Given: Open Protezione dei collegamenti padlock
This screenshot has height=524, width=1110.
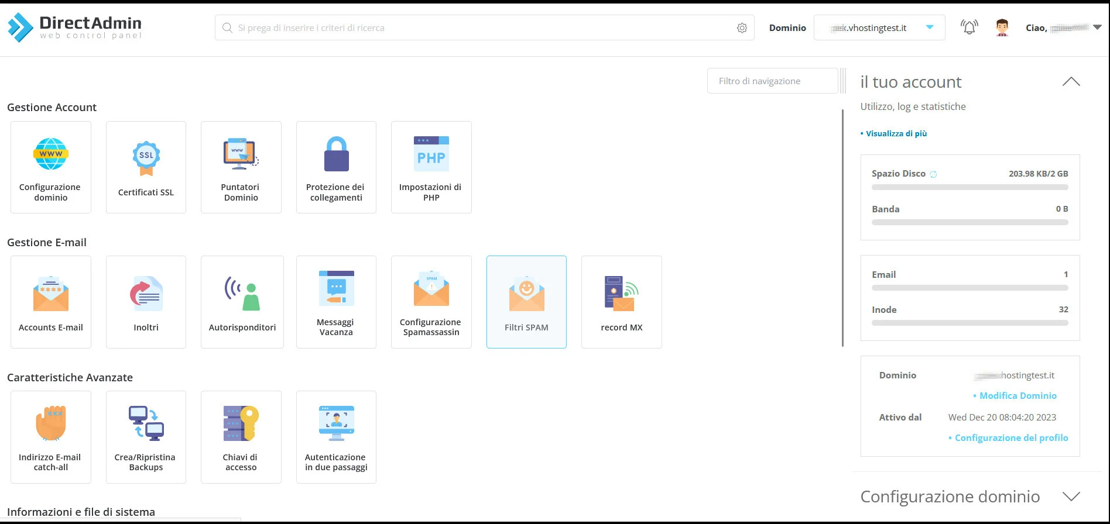Looking at the screenshot, I should coord(337,154).
